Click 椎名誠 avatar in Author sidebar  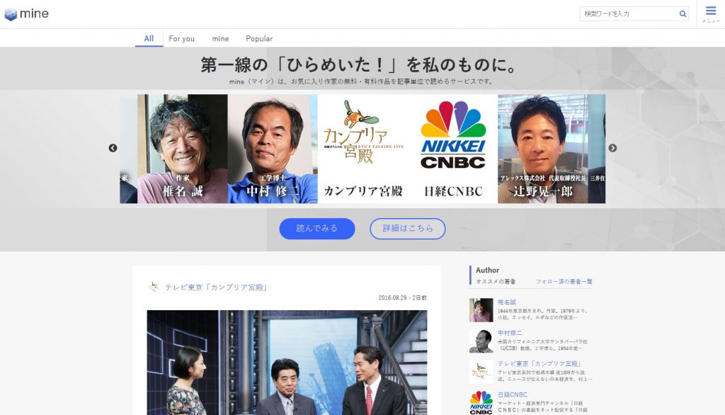tap(481, 310)
